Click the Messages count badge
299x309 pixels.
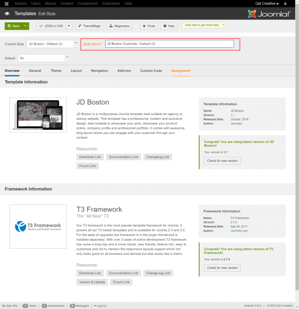coord(72,306)
